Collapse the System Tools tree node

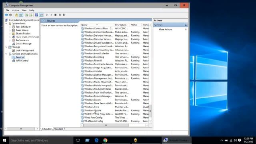6,24
